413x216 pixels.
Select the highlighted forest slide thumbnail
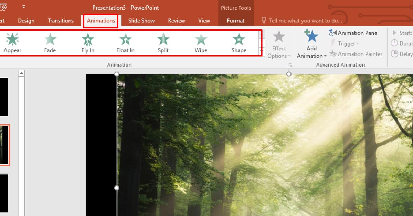(4, 145)
